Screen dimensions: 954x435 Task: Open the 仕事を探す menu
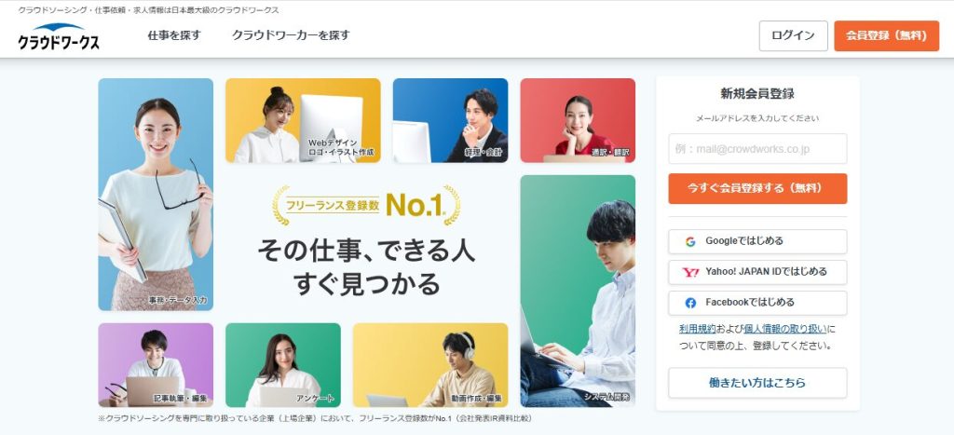pos(174,35)
